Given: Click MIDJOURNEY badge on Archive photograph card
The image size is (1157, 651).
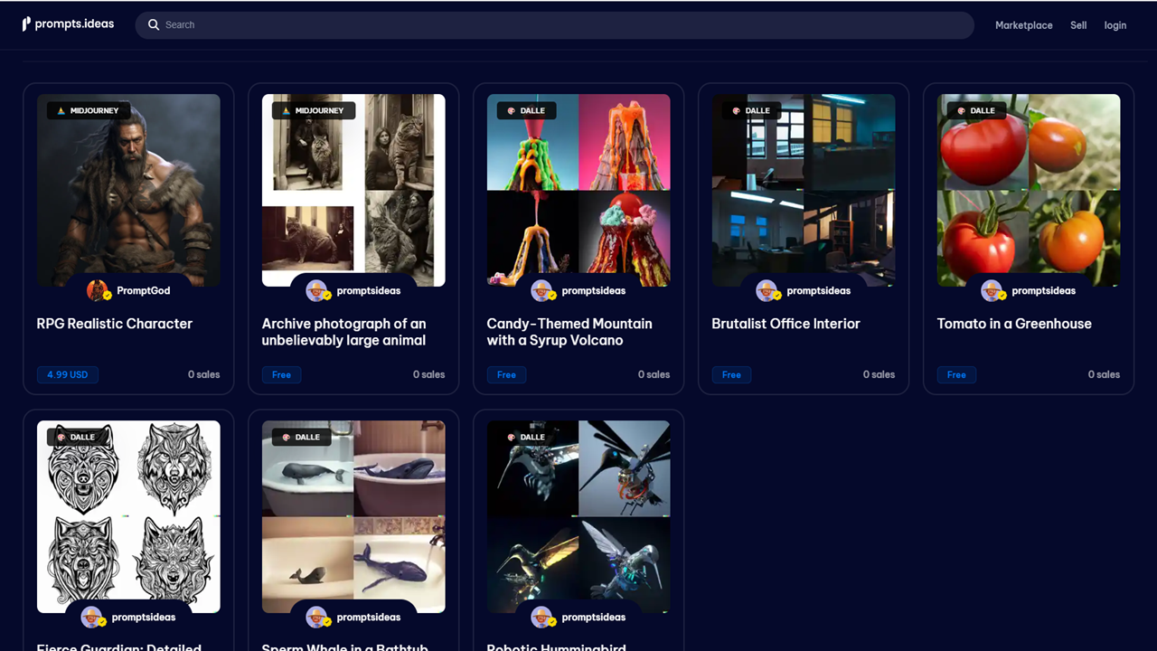Looking at the screenshot, I should 314,110.
